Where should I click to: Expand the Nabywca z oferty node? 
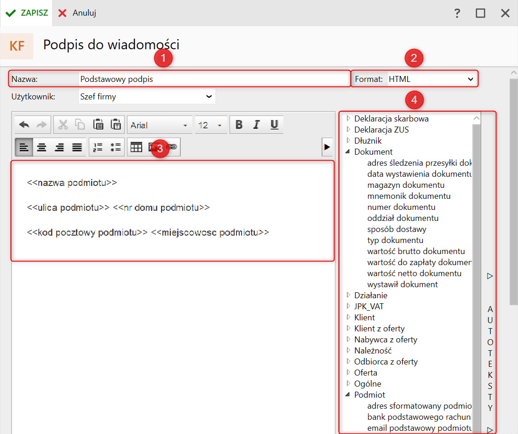coord(348,339)
